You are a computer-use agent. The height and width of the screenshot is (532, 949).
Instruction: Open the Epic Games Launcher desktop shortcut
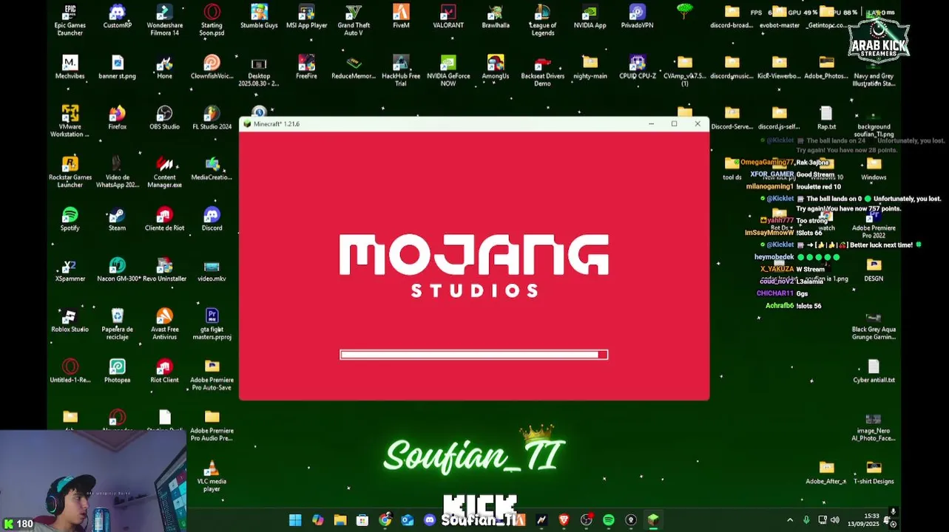tap(70, 20)
